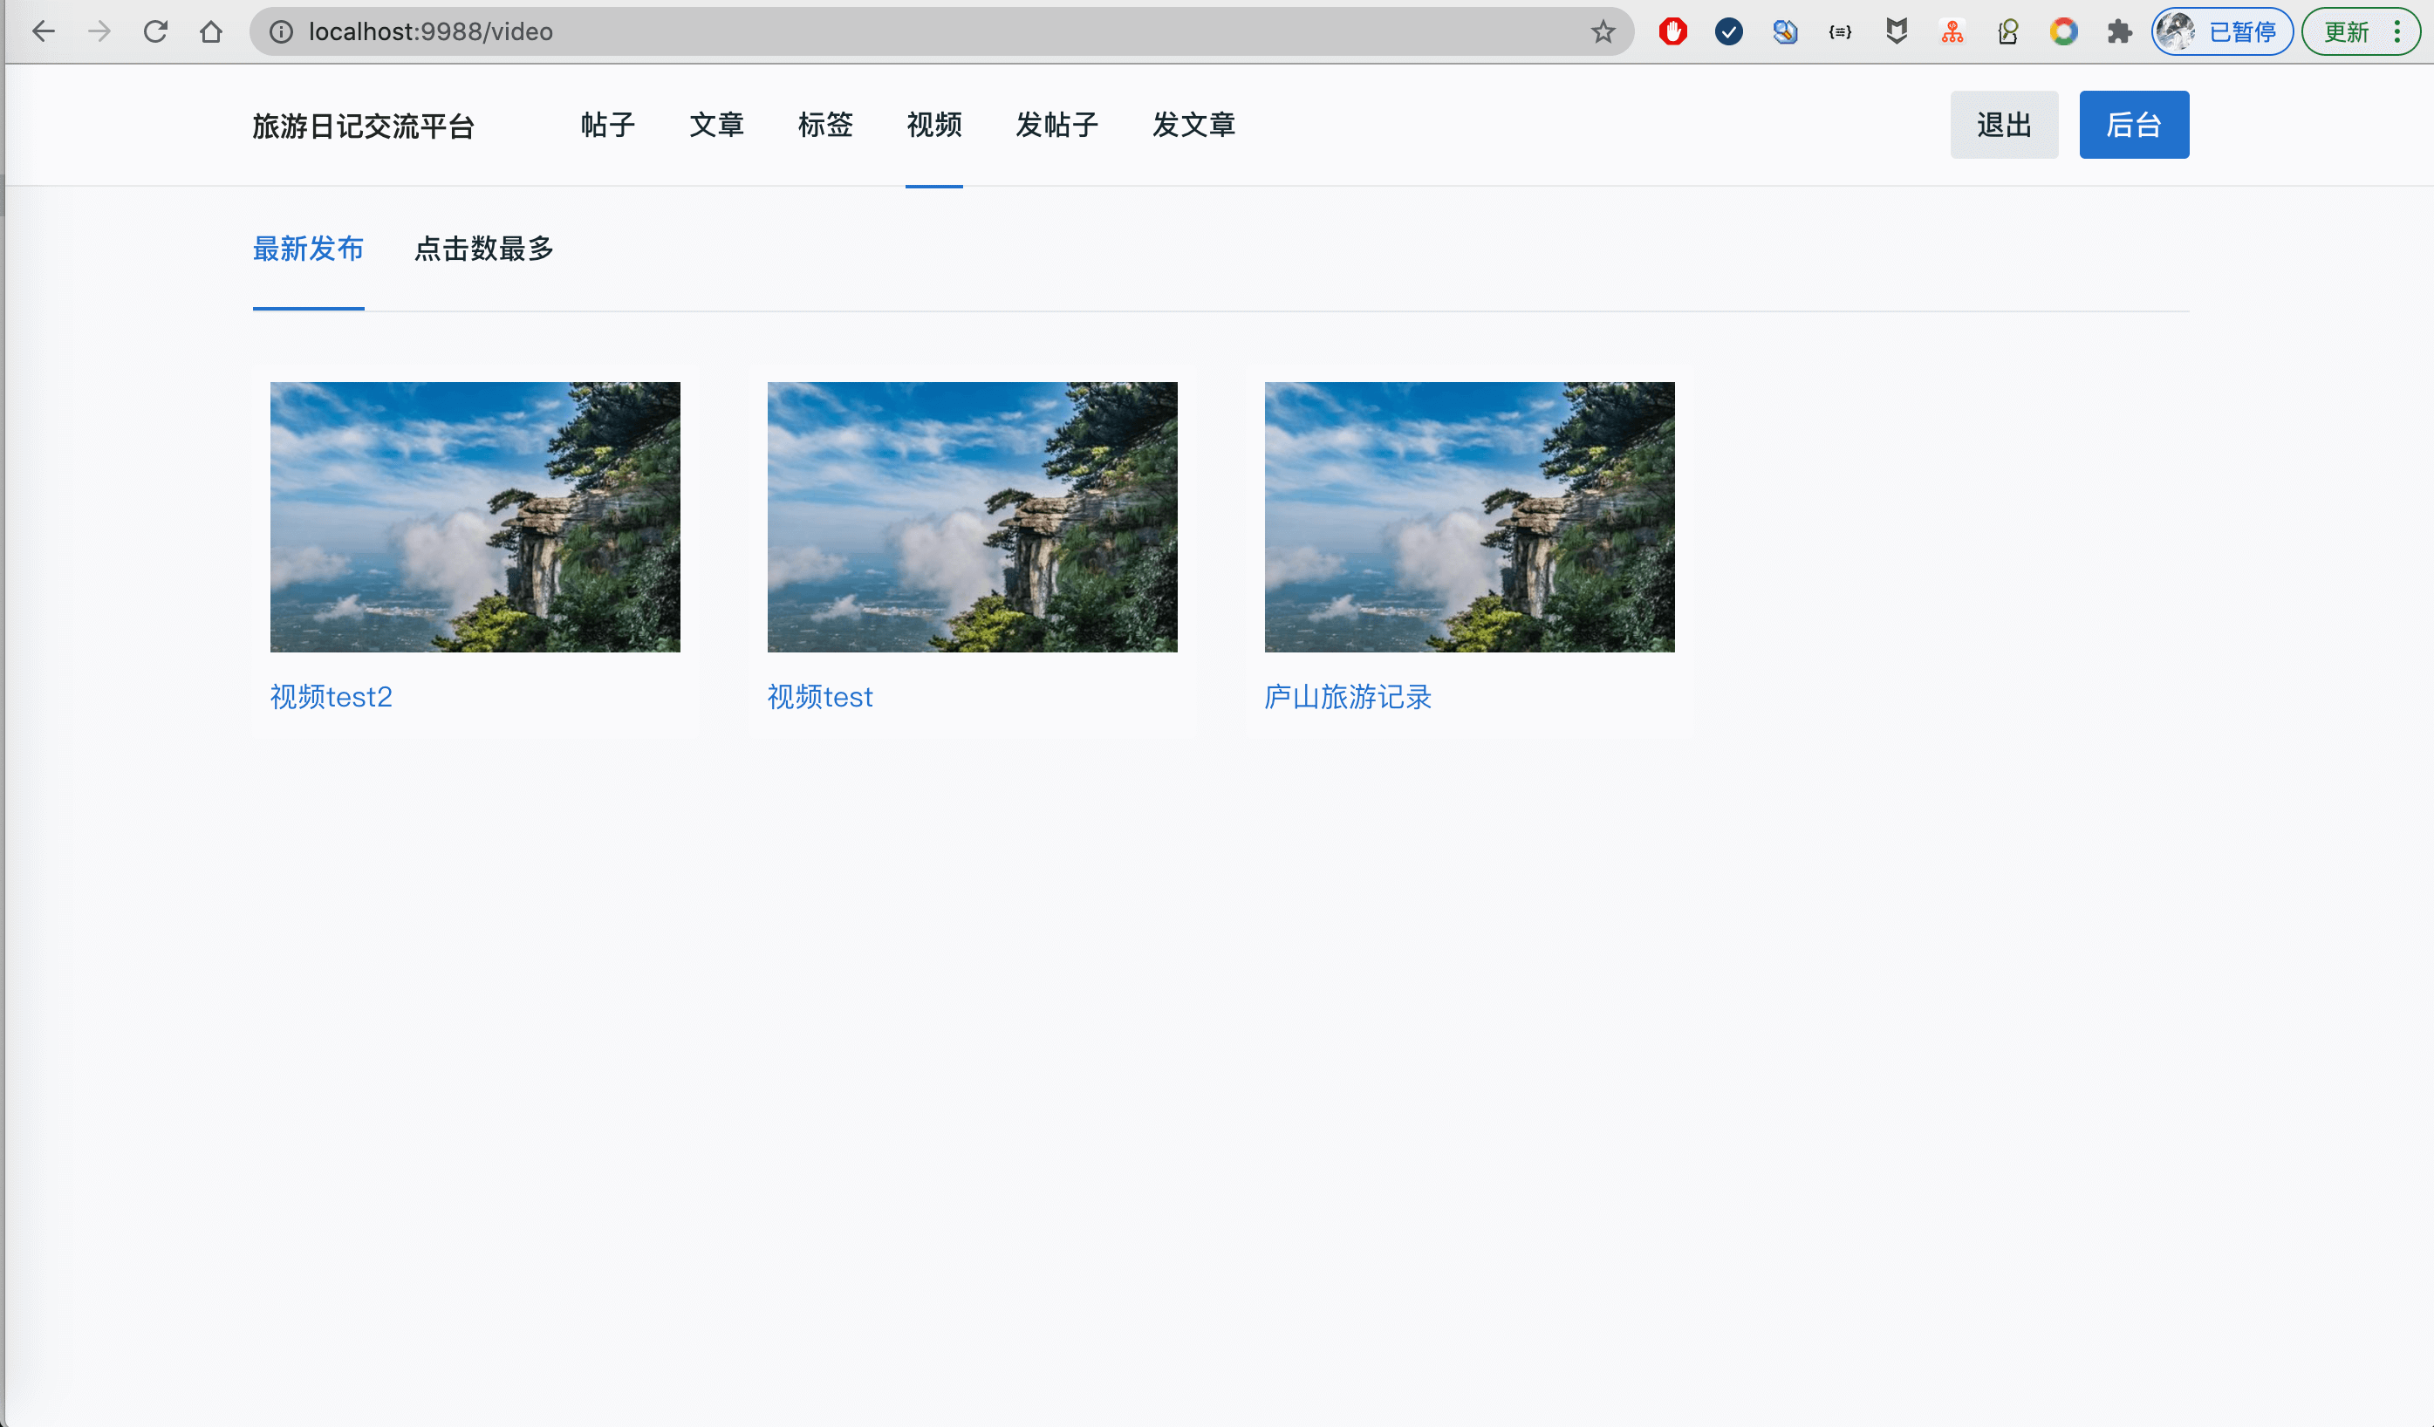
Task: Click the 退出 logout button
Action: click(2004, 125)
